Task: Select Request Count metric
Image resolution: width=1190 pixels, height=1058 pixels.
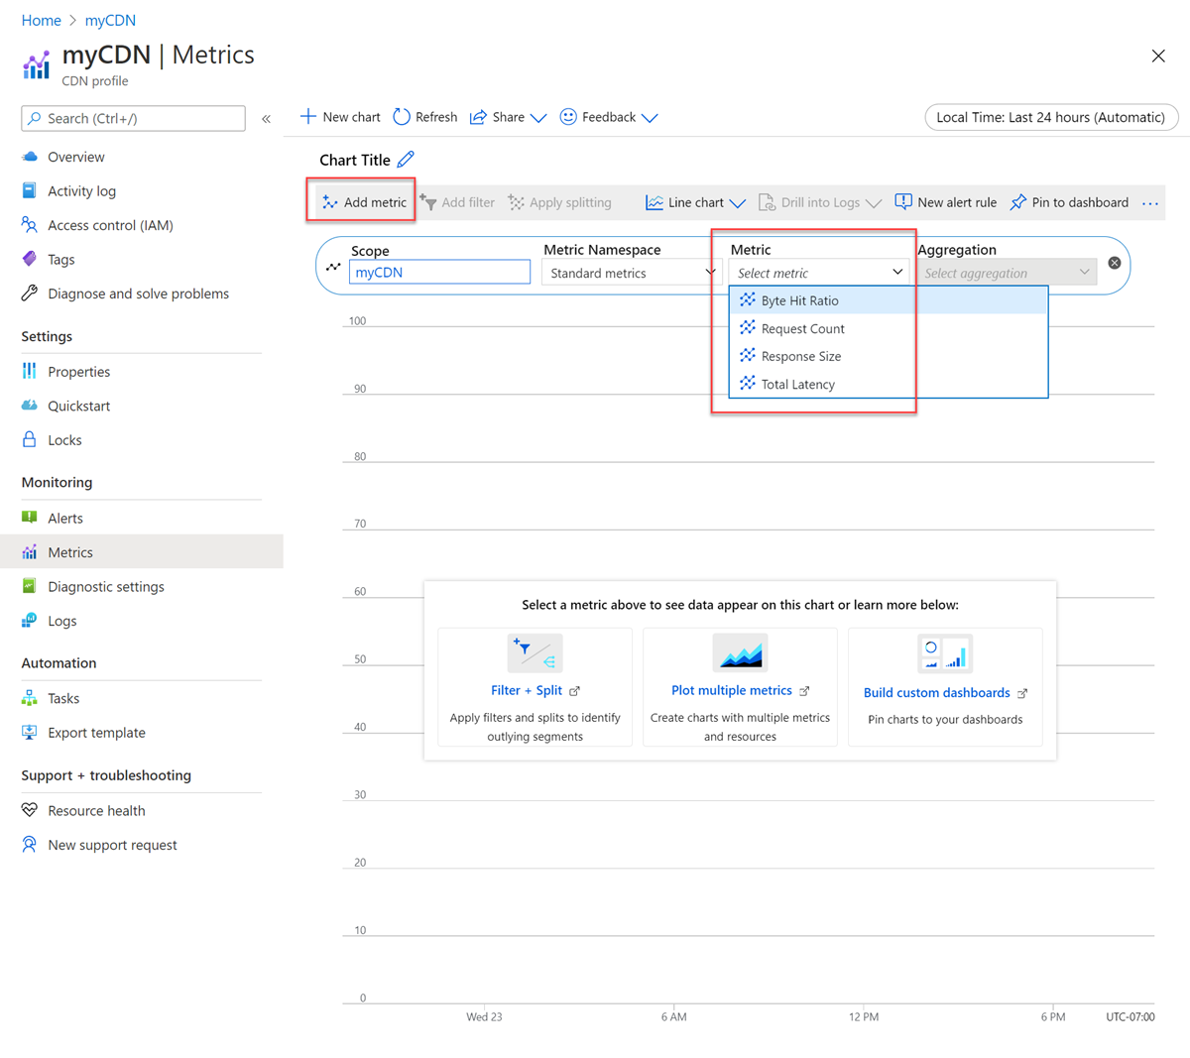Action: tap(889, 328)
